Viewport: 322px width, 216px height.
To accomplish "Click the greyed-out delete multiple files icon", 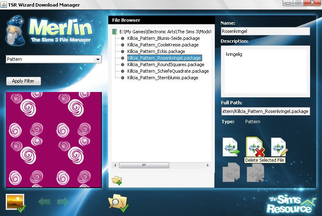I will (255, 172).
